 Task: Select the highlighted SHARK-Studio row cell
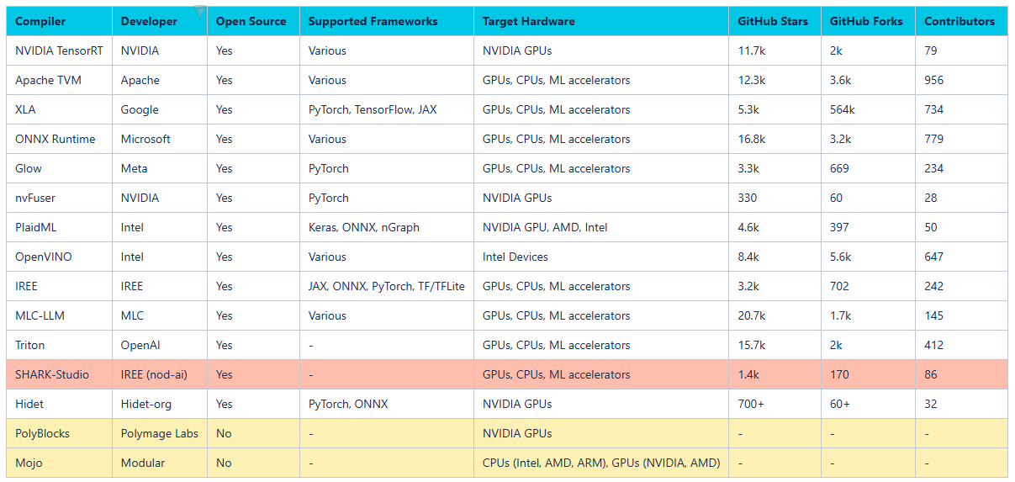click(x=59, y=374)
